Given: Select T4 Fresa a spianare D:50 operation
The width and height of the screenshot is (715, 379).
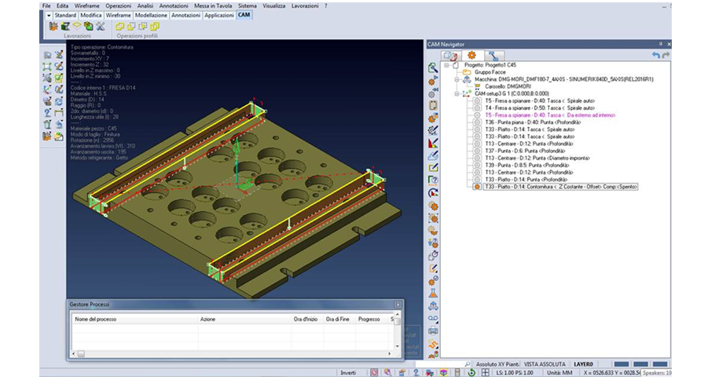Looking at the screenshot, I should coord(540,108).
